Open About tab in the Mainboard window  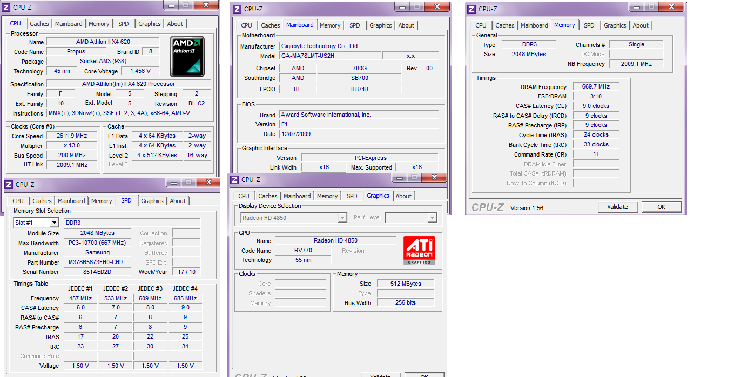406,25
